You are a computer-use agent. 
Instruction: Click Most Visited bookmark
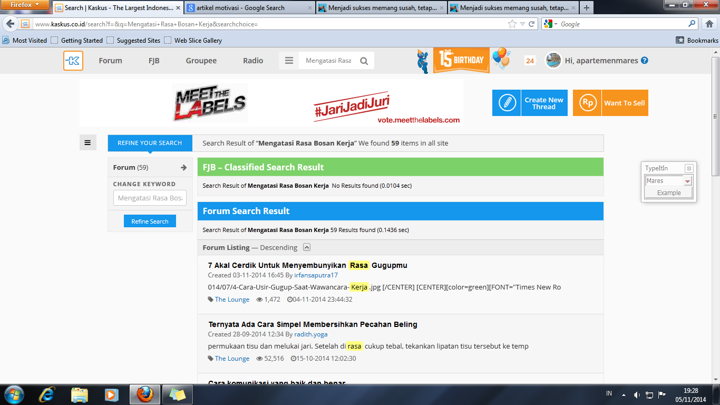click(25, 40)
